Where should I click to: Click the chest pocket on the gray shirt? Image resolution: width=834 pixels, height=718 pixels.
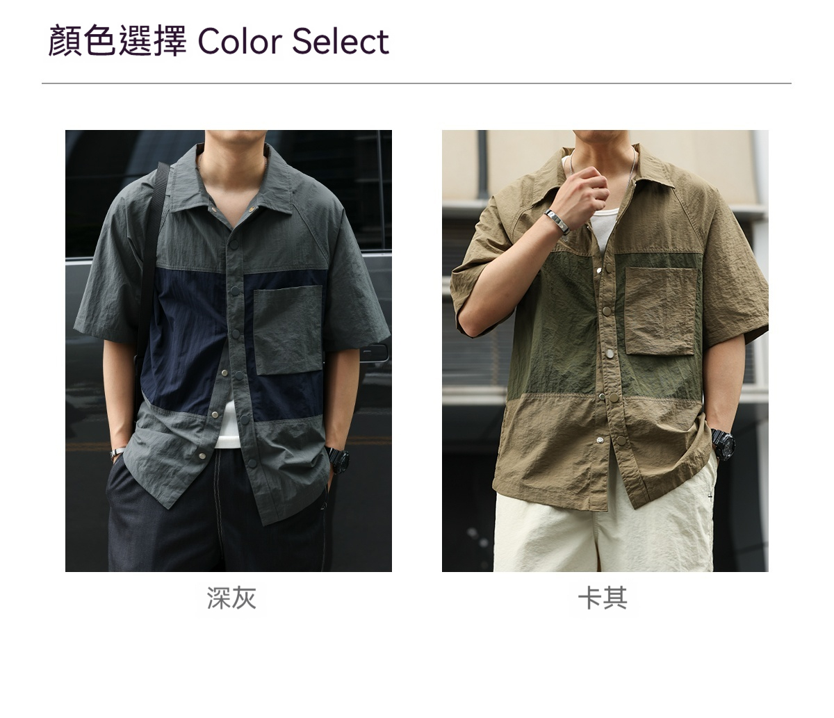pos(287,330)
